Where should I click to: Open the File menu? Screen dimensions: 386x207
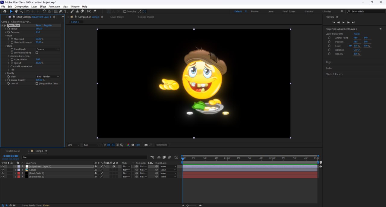[x=3, y=7]
